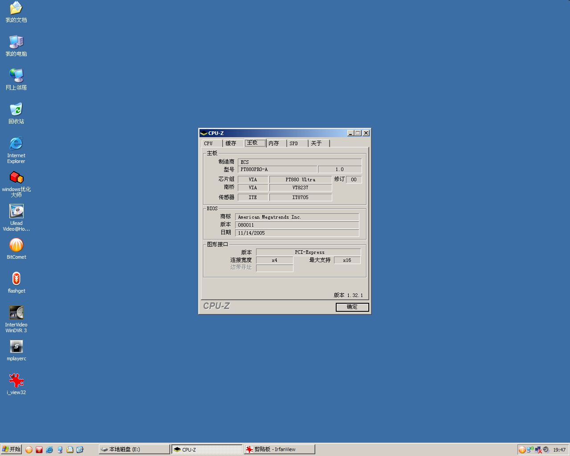Click the model field PT880PRO-A

click(x=277, y=169)
